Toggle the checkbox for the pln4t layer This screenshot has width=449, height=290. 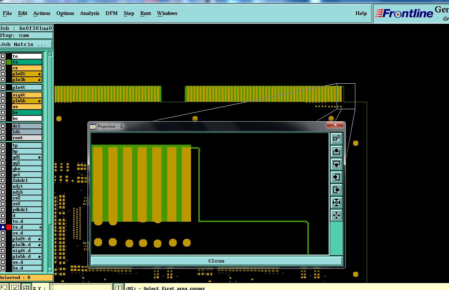pyautogui.click(x=3, y=87)
